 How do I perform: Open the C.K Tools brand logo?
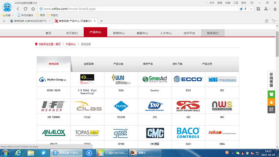pyautogui.click(x=87, y=79)
